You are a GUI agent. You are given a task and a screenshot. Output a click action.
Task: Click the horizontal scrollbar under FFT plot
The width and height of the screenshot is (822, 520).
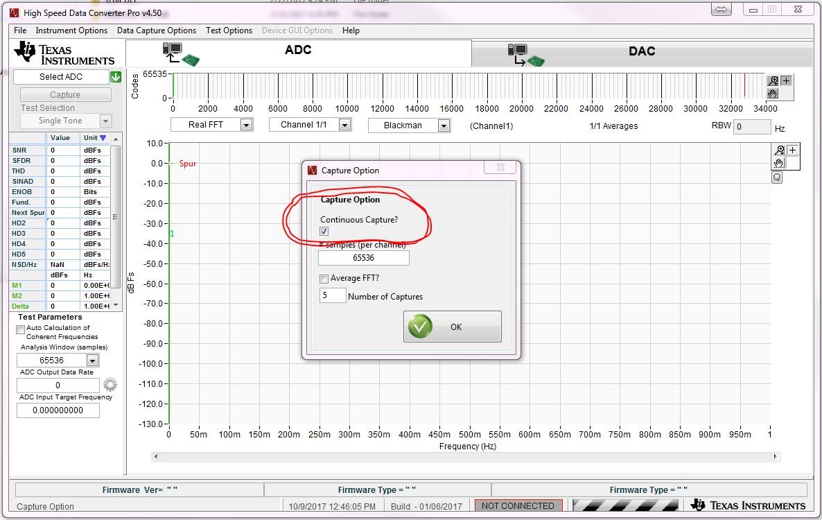[x=466, y=457]
